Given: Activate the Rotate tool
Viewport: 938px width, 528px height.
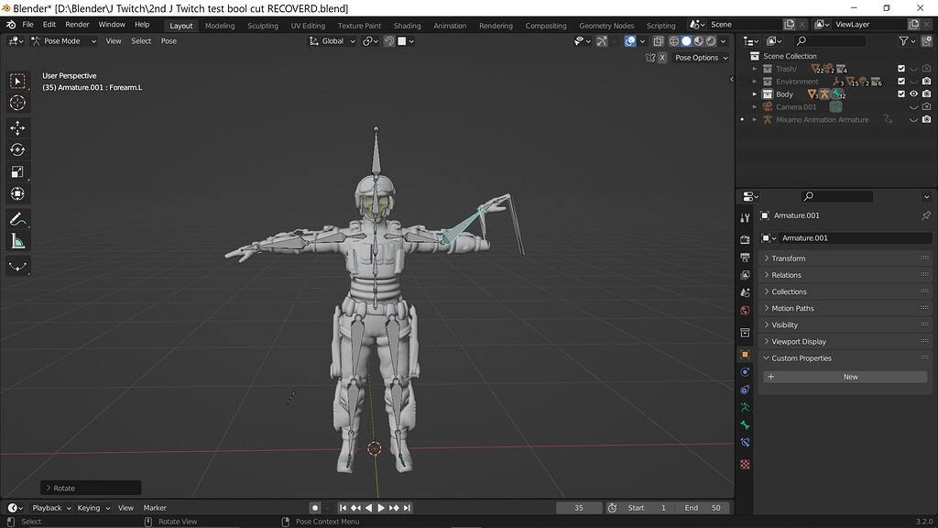Looking at the screenshot, I should pyautogui.click(x=19, y=149).
